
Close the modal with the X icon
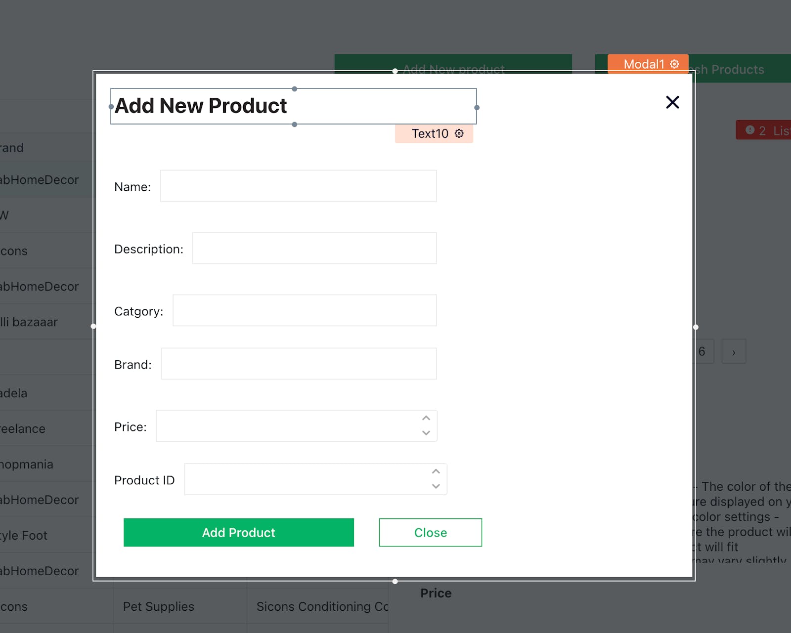[672, 102]
